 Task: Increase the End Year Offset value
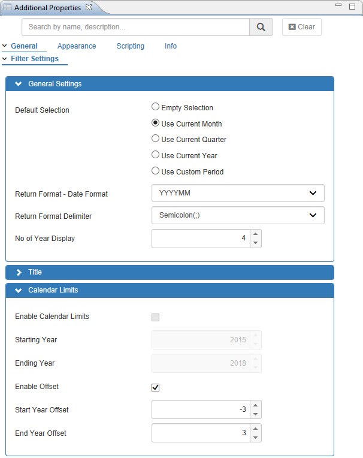coord(256,429)
